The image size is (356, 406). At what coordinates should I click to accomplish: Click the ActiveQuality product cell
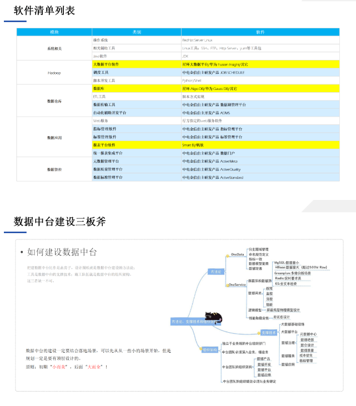pos(260,169)
